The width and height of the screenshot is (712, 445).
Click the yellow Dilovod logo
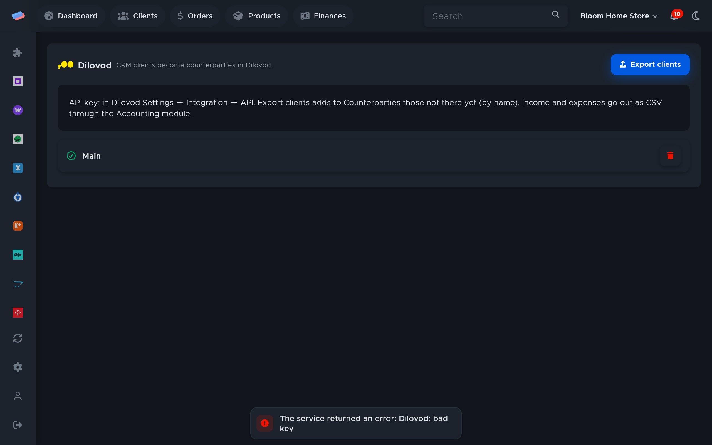[65, 65]
